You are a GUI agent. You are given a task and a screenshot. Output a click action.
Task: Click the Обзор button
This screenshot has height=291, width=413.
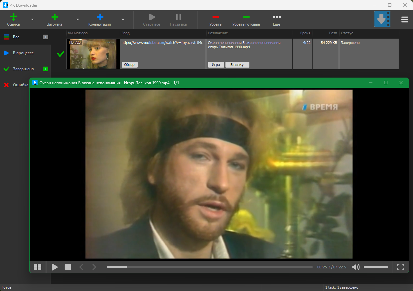tap(129, 65)
